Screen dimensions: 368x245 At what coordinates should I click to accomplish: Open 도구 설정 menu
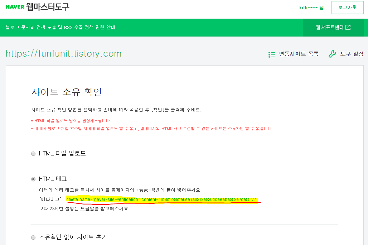[352, 54]
